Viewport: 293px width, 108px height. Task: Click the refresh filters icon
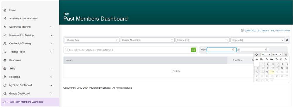[x=287, y=40]
